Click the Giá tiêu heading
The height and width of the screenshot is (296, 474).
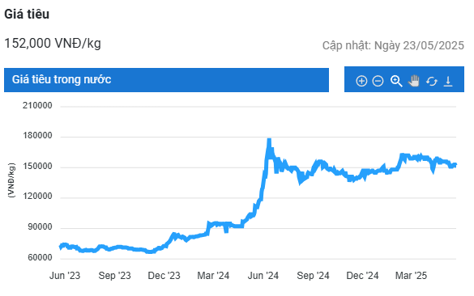(27, 15)
